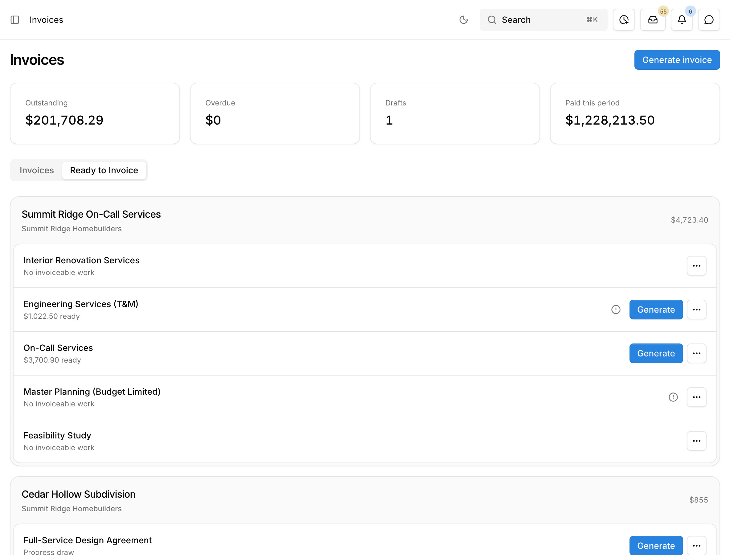Toggle the sidebar panel icon
The height and width of the screenshot is (555, 730).
pyautogui.click(x=15, y=20)
